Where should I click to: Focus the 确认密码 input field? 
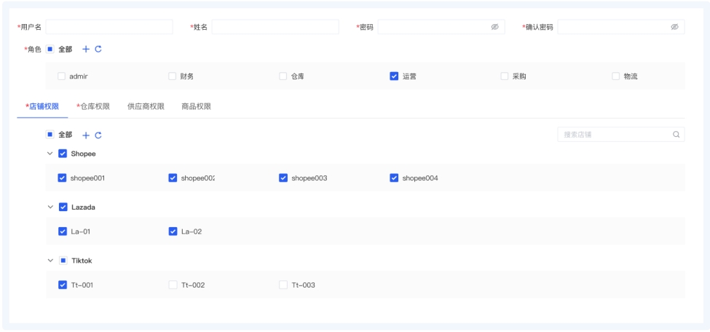pyautogui.click(x=621, y=27)
